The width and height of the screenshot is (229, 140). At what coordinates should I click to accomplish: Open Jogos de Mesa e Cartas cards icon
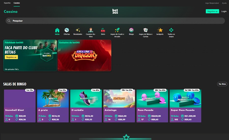point(146,30)
